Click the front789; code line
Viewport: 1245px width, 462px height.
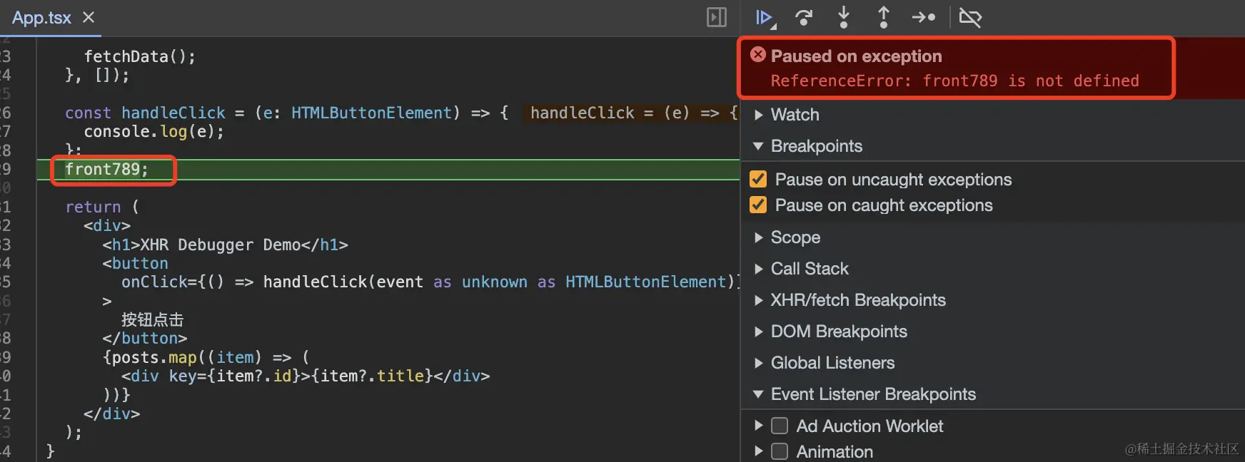click(107, 170)
